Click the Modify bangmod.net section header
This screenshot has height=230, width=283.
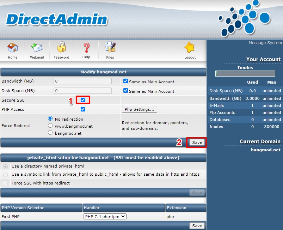[103, 72]
